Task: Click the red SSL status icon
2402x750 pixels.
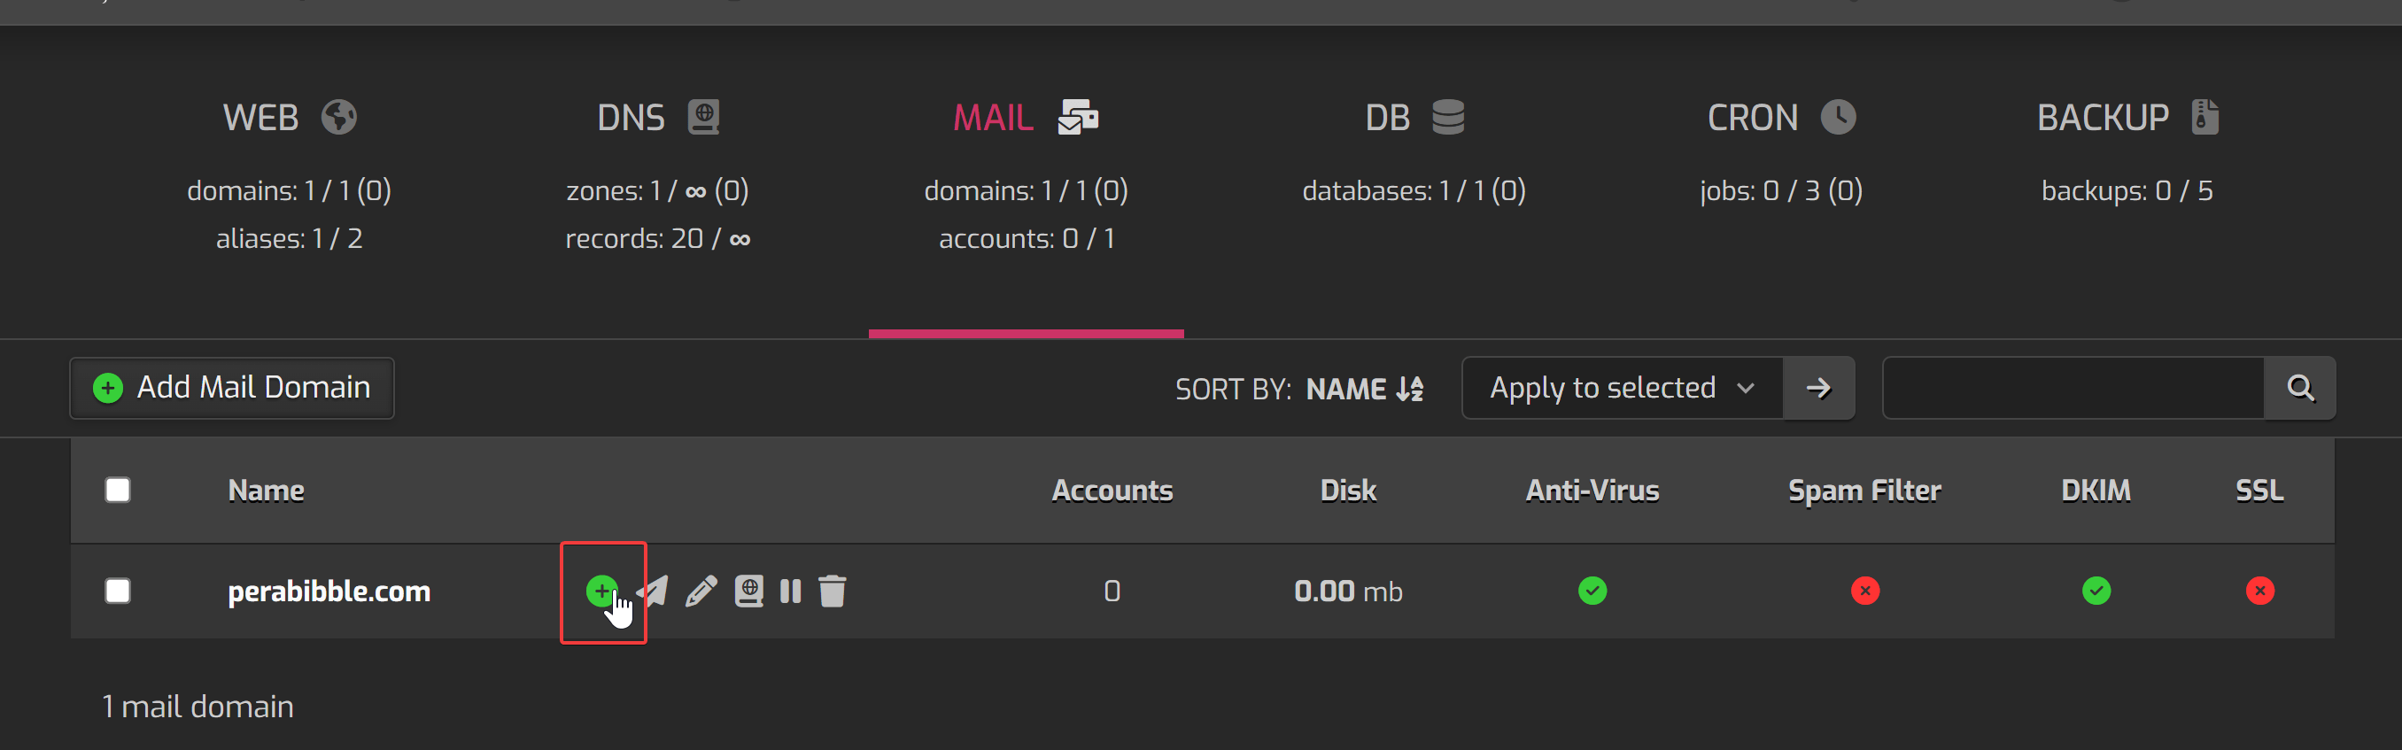Action: [2259, 591]
